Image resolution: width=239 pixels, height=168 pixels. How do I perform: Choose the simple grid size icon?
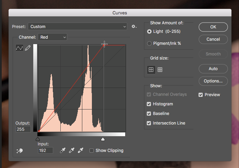coord(151,69)
